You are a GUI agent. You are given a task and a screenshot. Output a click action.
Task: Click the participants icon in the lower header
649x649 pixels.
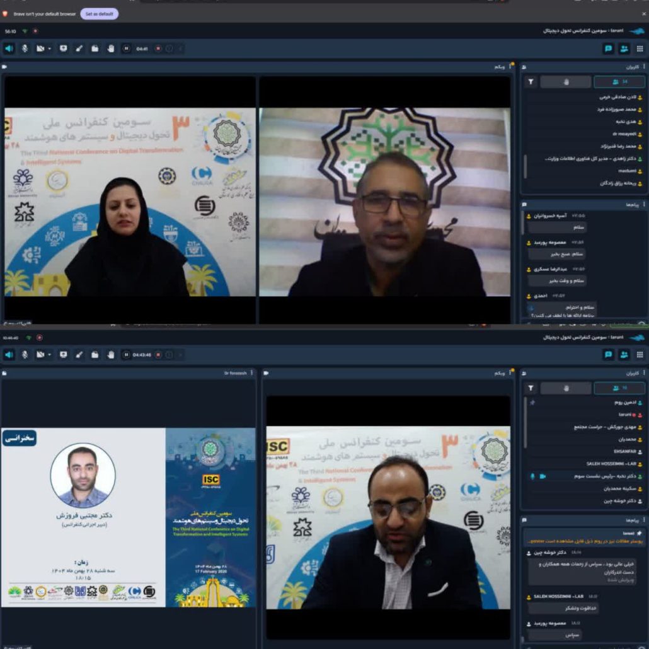[x=624, y=355]
